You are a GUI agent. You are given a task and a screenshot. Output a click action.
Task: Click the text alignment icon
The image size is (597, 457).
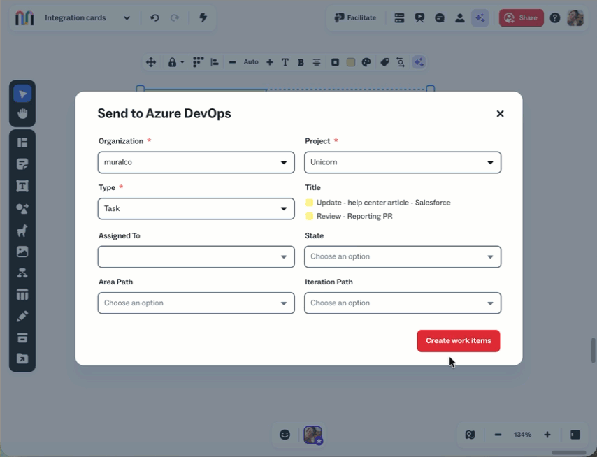click(x=317, y=62)
